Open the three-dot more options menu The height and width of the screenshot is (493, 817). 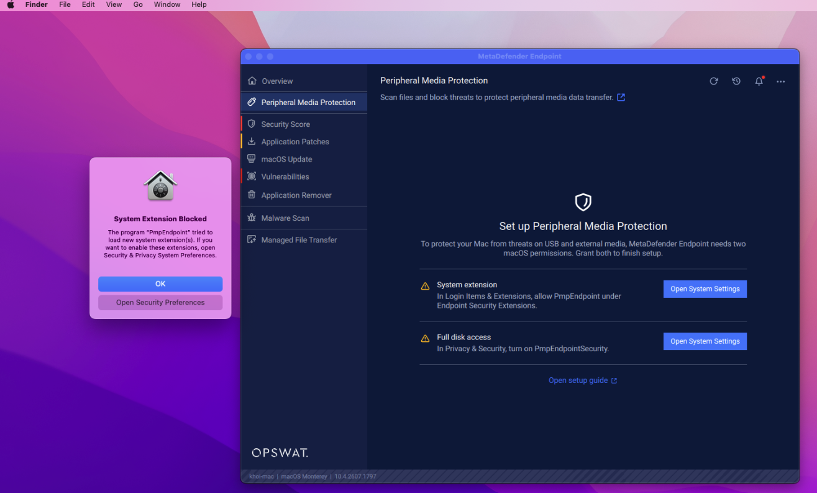click(x=781, y=81)
